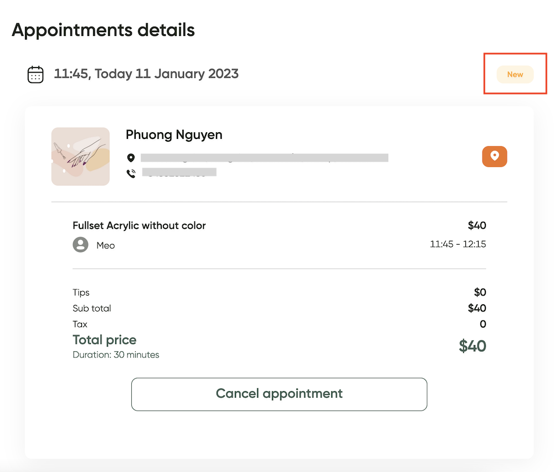The height and width of the screenshot is (472, 554).
Task: Click the Total price label
Action: pyautogui.click(x=105, y=340)
